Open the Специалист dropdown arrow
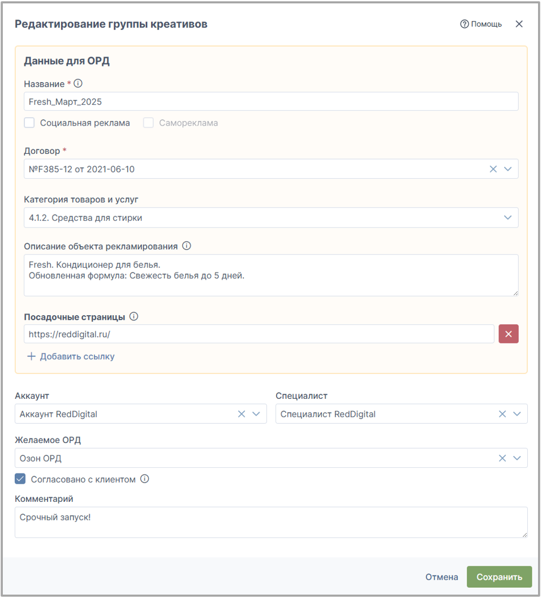This screenshot has height=598, width=542. pyautogui.click(x=517, y=414)
